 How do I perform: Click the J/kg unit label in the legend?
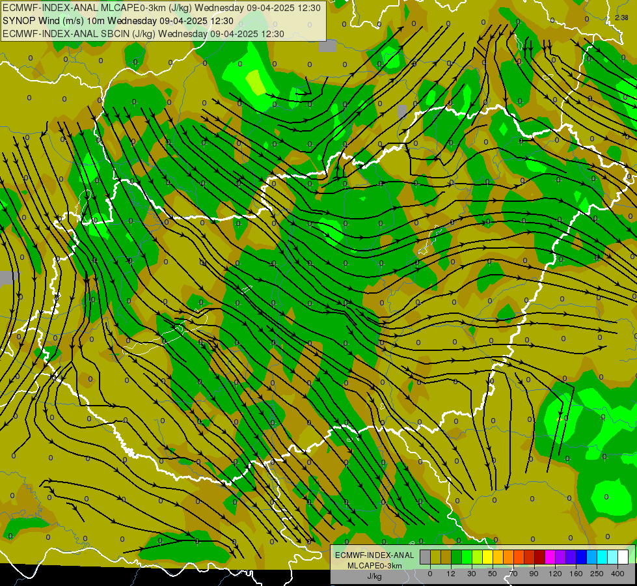pos(374,577)
